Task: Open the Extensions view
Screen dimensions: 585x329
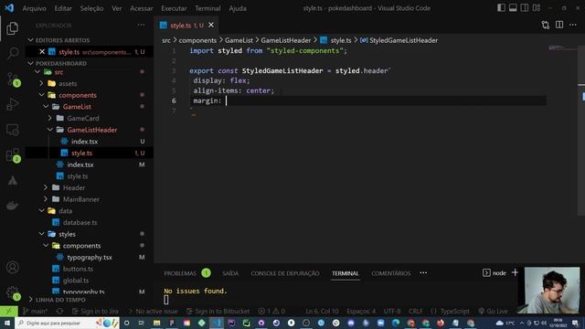Action: [x=12, y=155]
